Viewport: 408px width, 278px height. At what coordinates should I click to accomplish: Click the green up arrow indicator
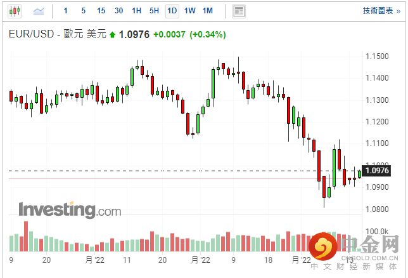pos(112,35)
